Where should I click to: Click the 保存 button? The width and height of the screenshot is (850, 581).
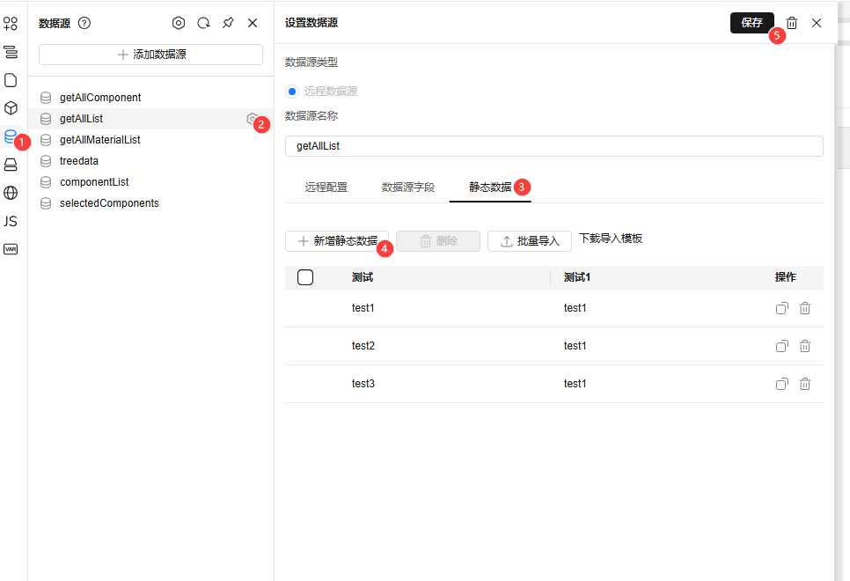tap(751, 23)
